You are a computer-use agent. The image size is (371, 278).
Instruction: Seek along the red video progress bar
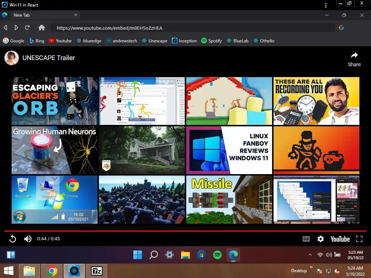coord(185,231)
